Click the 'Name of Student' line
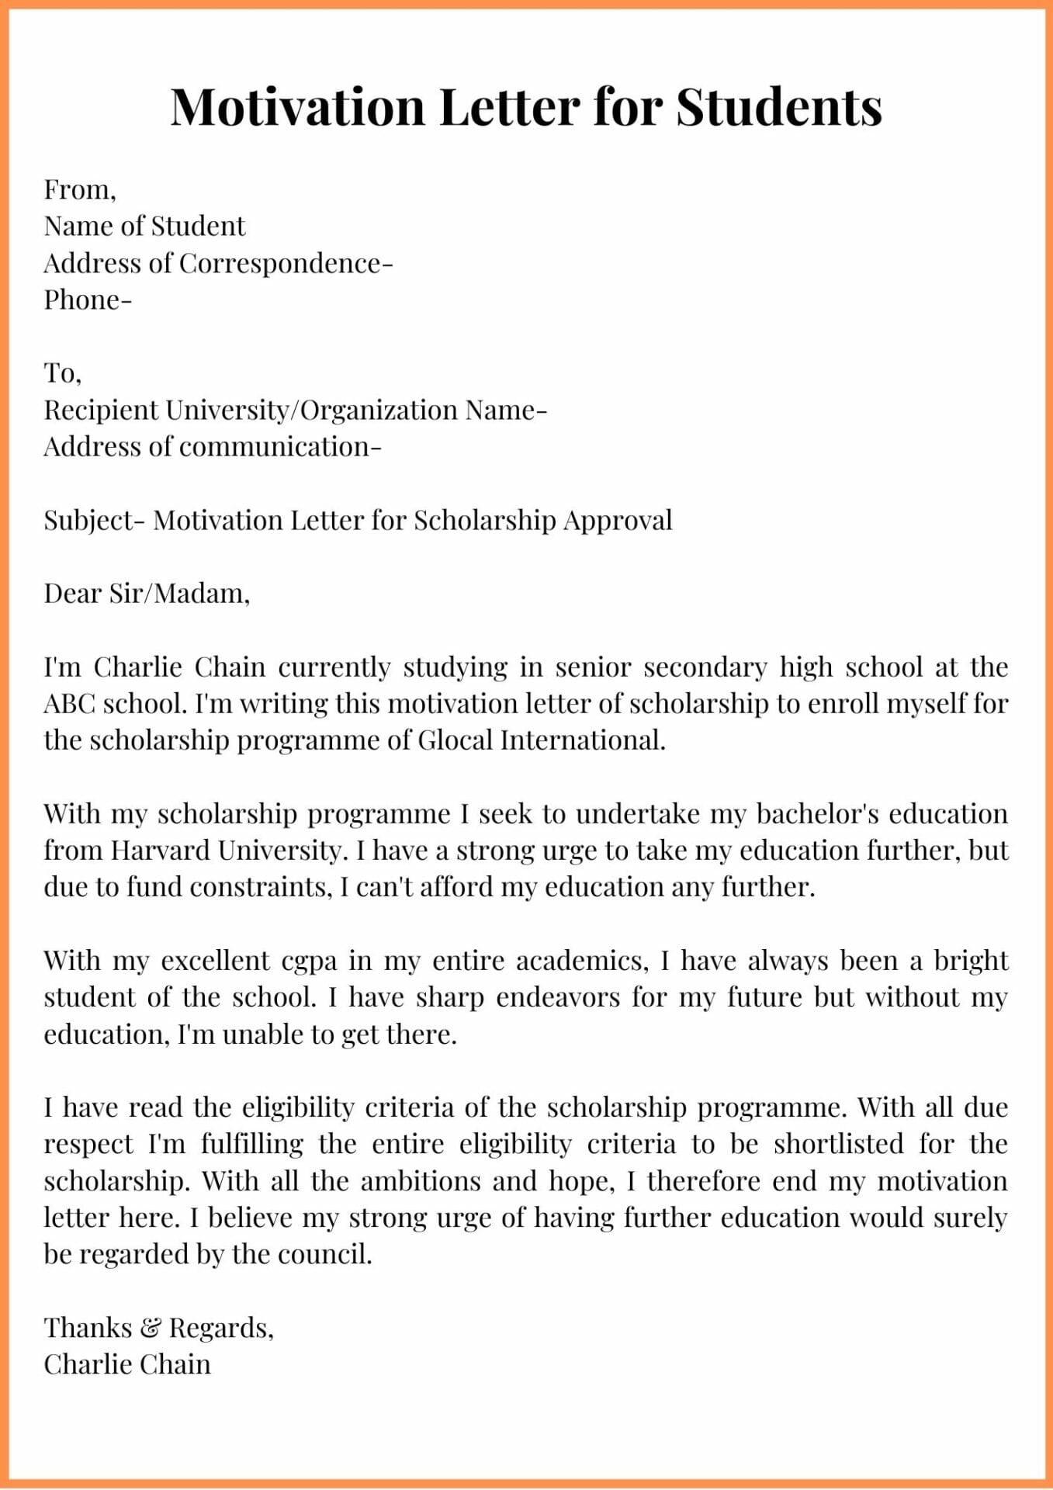Screen dimensions: 1053x1490 144,226
